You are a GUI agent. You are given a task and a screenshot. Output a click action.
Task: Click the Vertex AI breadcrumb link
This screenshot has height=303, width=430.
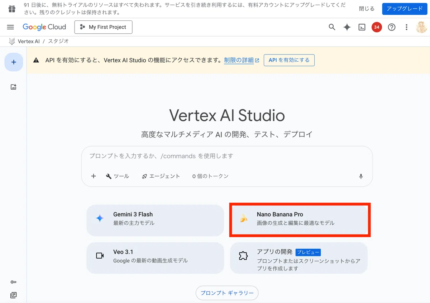(29, 41)
